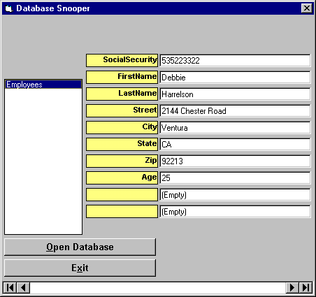Click the Database Snooper title bar icon
Viewport: 316px width, 297px height.
coord(8,8)
